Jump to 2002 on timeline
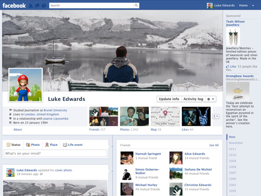 pos(232,185)
